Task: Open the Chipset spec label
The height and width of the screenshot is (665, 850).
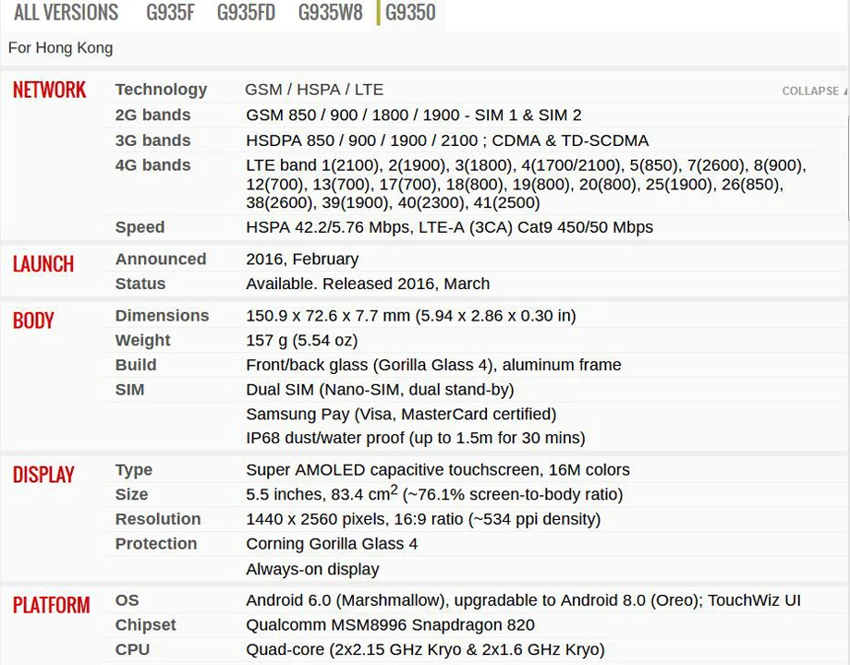Action: point(145,625)
